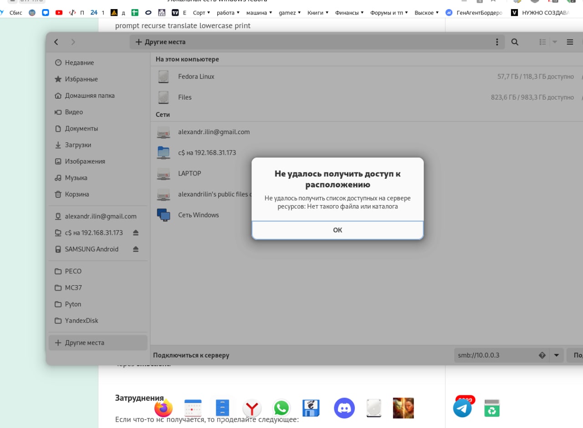Select alexandr.ilin@gmail.com in the sidebar
Viewport: 583px width, 428px height.
98,217
